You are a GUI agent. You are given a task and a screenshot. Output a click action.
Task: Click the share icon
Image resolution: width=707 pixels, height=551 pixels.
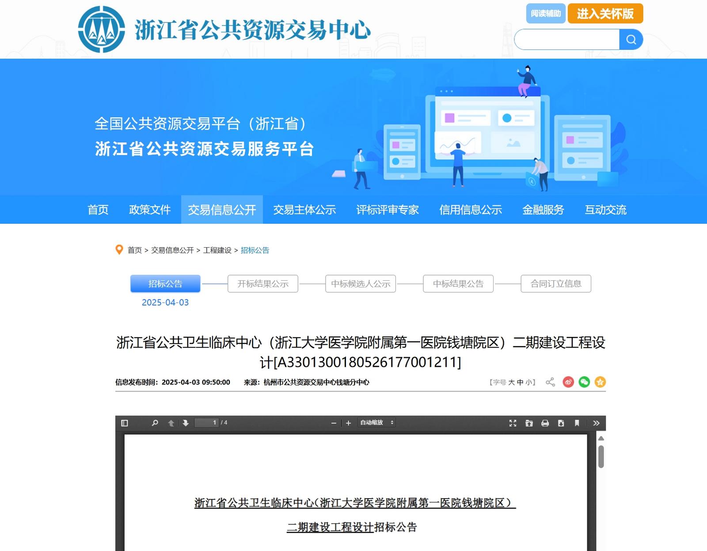pos(550,382)
